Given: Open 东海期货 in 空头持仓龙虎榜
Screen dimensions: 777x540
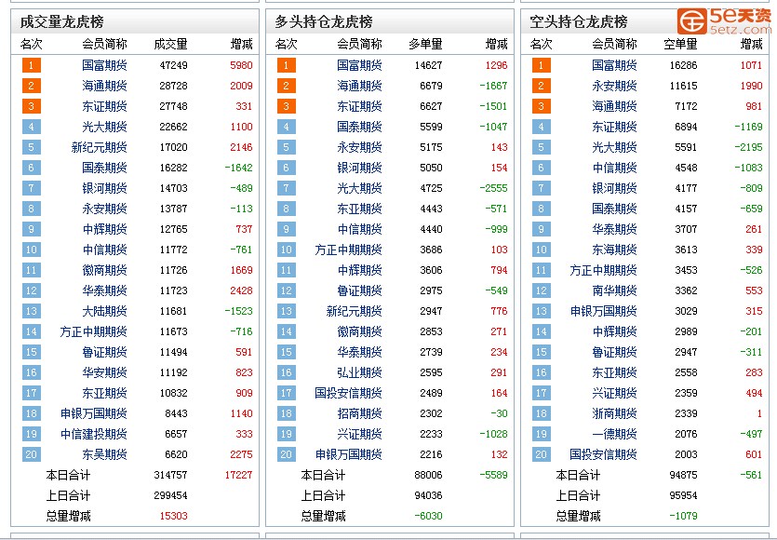Looking at the screenshot, I should 614,250.
